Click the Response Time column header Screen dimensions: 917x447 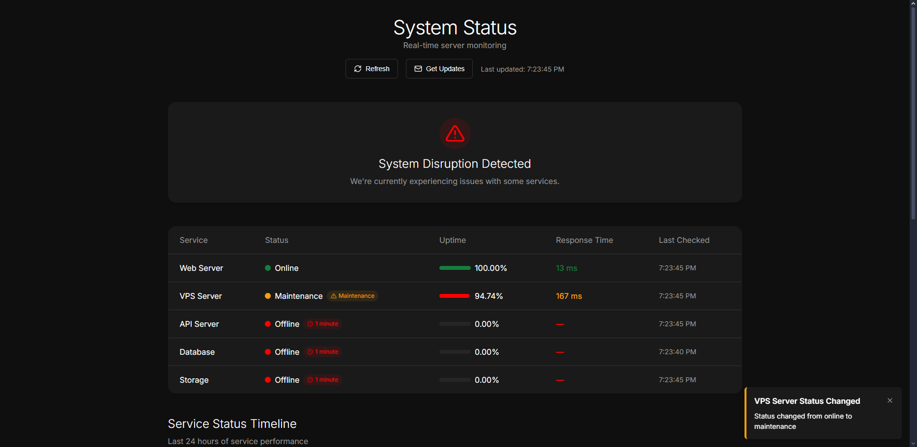(x=584, y=240)
